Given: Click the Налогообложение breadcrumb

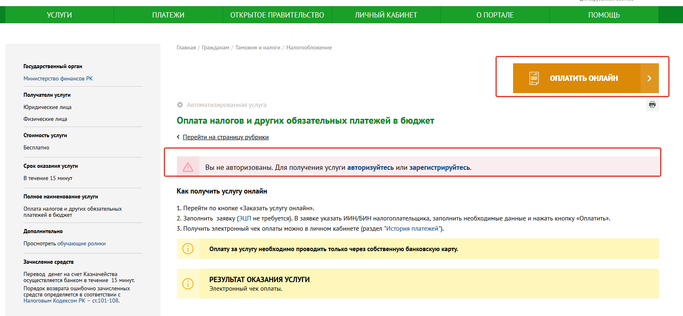Looking at the screenshot, I should (x=309, y=48).
